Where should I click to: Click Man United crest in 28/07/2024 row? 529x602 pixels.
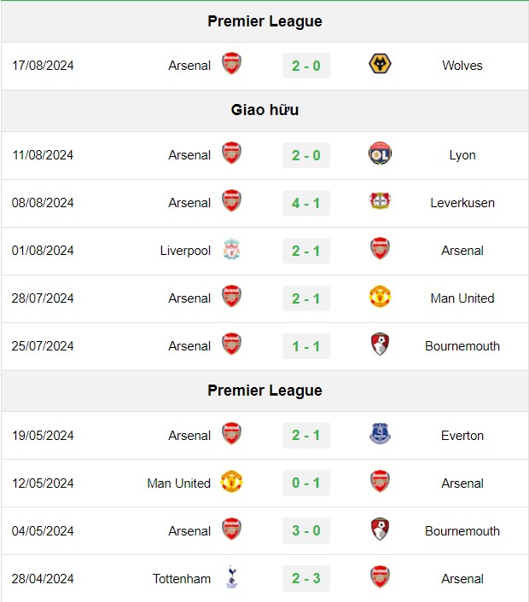pos(380,297)
